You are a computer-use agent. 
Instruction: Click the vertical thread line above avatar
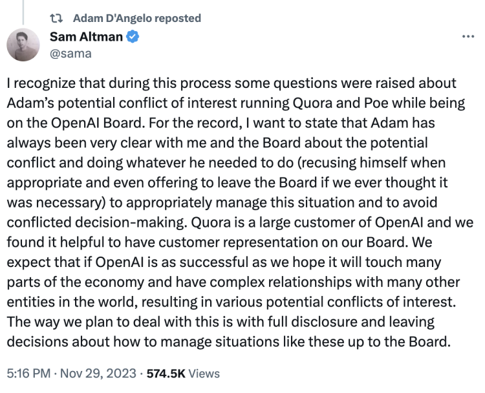(23, 12)
